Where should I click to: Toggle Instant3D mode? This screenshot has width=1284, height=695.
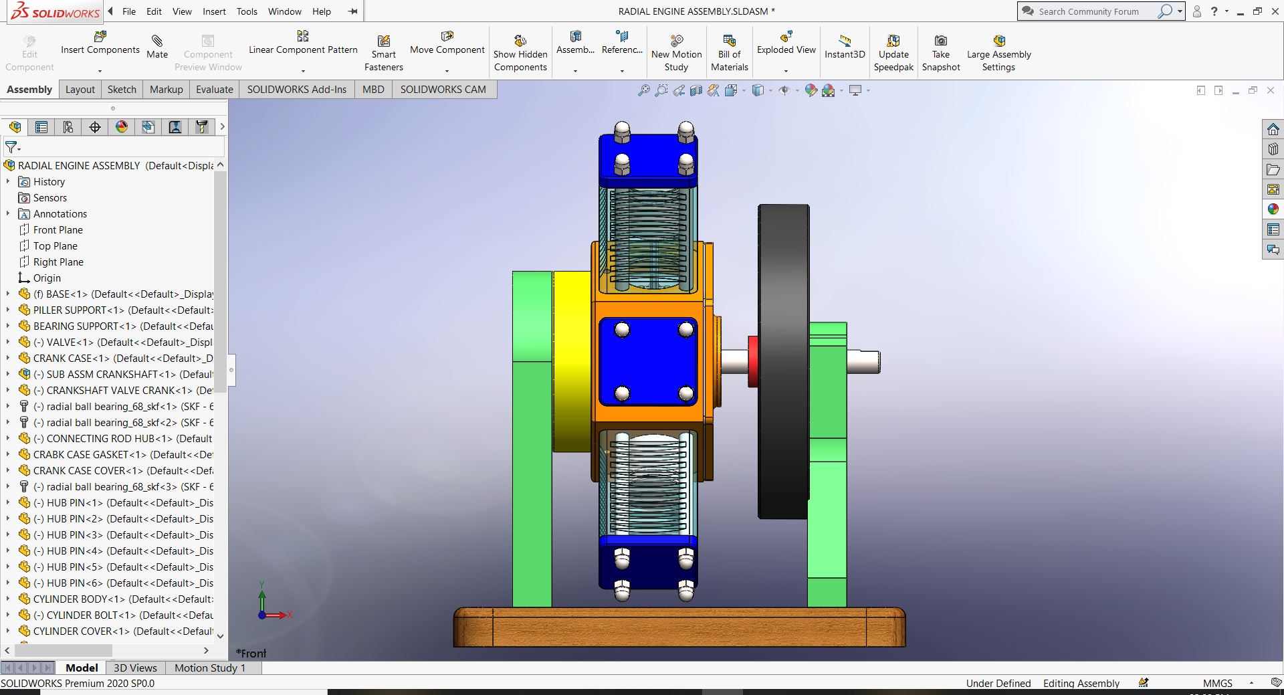point(845,47)
